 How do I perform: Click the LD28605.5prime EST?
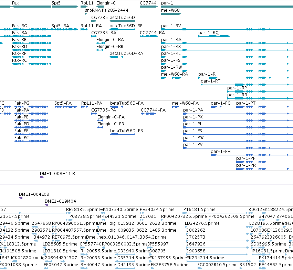[x=45, y=248]
